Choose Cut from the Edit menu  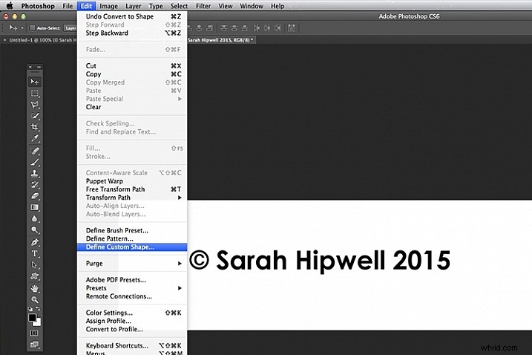click(x=132, y=66)
